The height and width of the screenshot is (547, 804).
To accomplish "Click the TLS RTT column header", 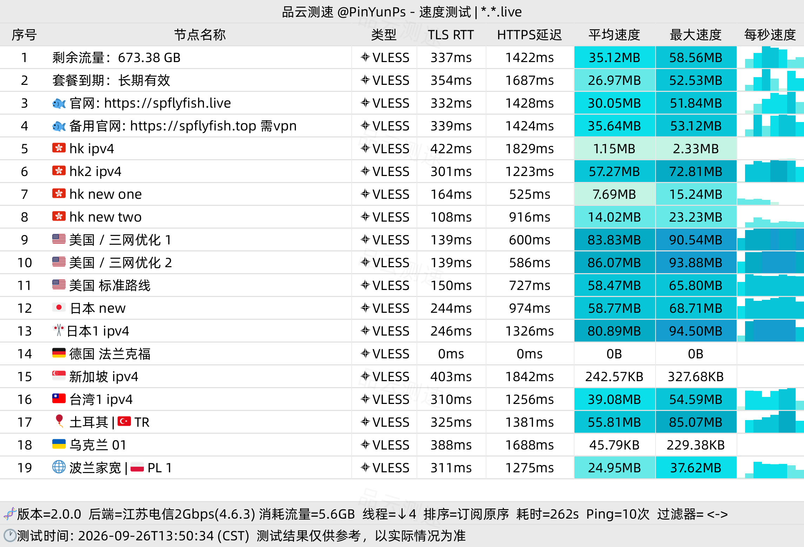I will pyautogui.click(x=451, y=35).
